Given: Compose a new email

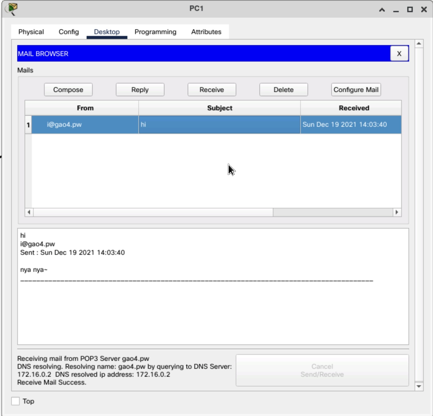Looking at the screenshot, I should pos(68,90).
